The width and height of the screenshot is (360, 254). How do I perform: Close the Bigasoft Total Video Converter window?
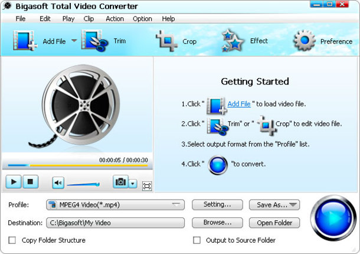(342, 4)
